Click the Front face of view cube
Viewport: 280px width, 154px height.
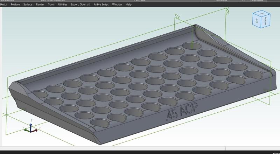(261, 13)
